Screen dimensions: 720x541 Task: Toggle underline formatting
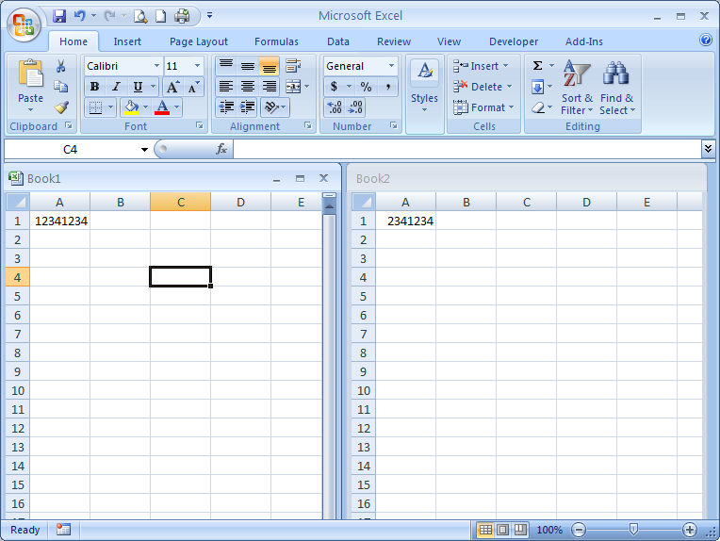pos(138,87)
